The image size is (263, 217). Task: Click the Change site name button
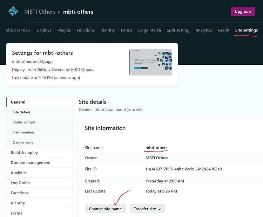(x=105, y=209)
